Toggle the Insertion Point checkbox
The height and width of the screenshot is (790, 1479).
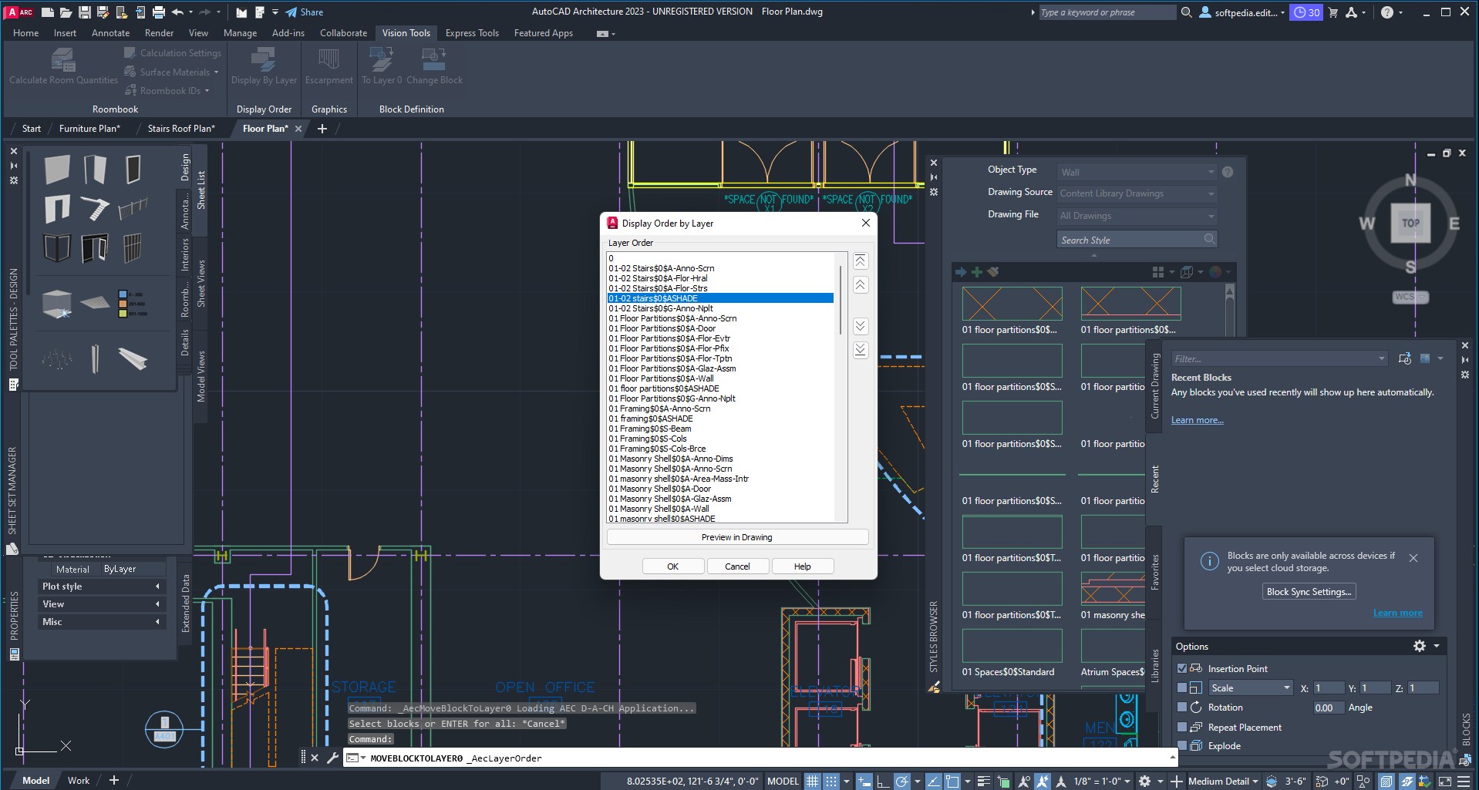tap(1182, 668)
